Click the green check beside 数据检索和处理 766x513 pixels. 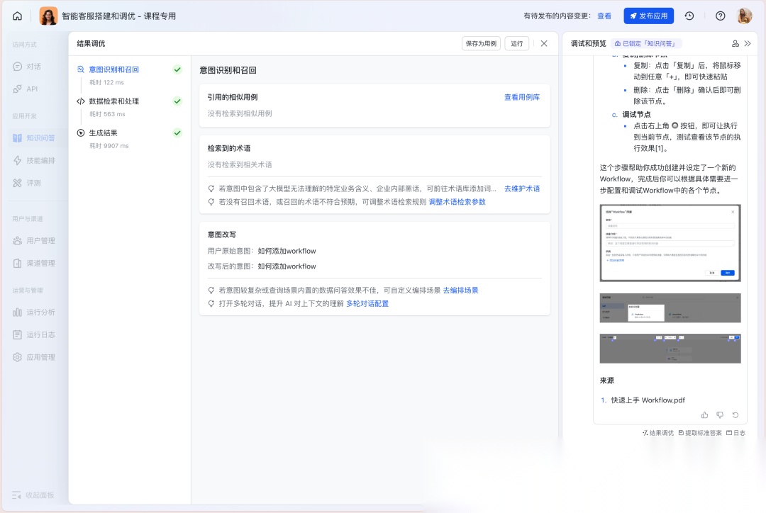coord(177,101)
